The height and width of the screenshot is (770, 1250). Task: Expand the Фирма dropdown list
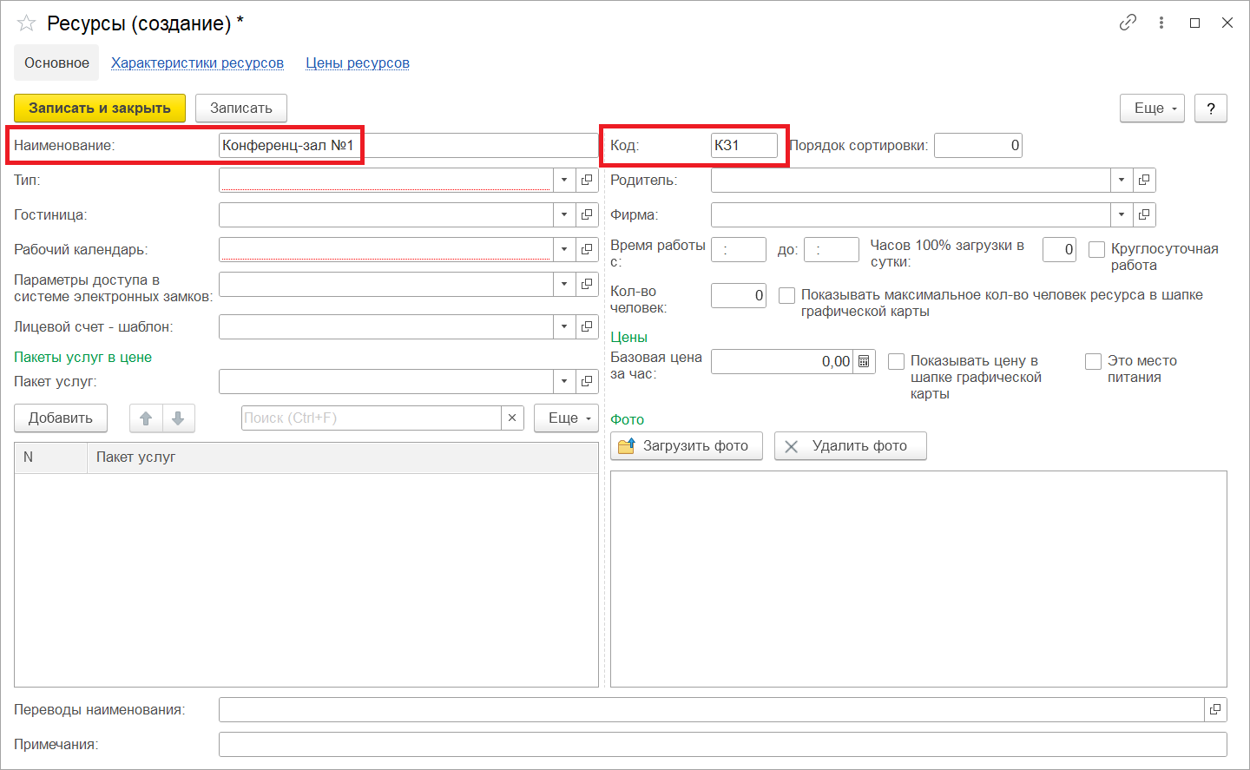pyautogui.click(x=1122, y=214)
